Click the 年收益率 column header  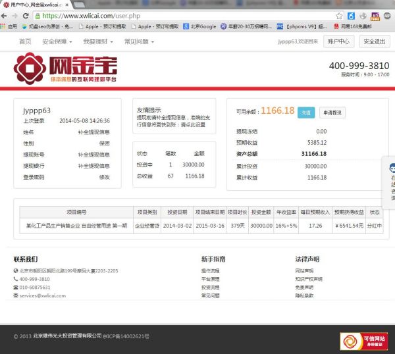(286, 213)
